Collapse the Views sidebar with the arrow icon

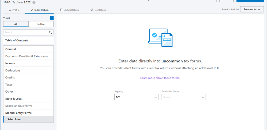point(52,18)
